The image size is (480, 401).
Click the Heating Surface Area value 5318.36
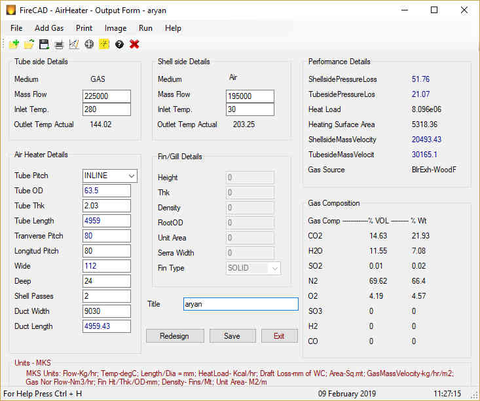424,124
